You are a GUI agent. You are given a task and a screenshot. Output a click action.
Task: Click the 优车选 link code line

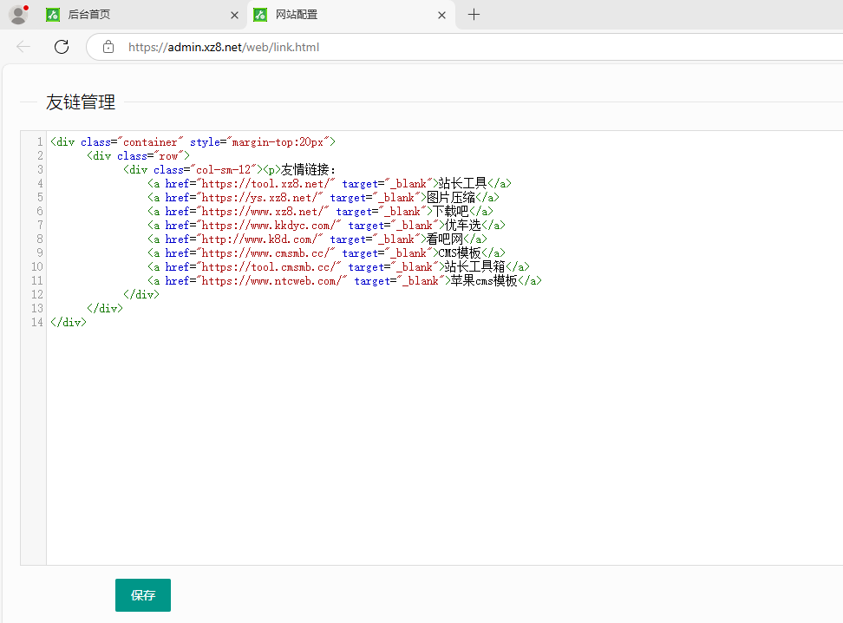pyautogui.click(x=326, y=226)
